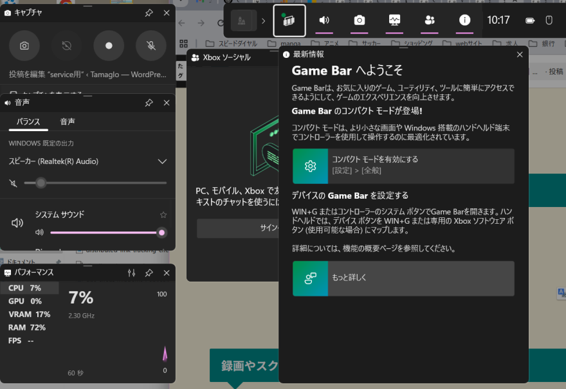566x389 pixels.
Task: Open the Performance widget icon in the toolbar
Action: (x=394, y=20)
